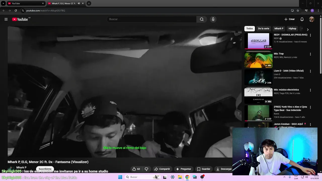The width and height of the screenshot is (322, 181).
Task: Click the Guardar button
Action: [x=204, y=169]
